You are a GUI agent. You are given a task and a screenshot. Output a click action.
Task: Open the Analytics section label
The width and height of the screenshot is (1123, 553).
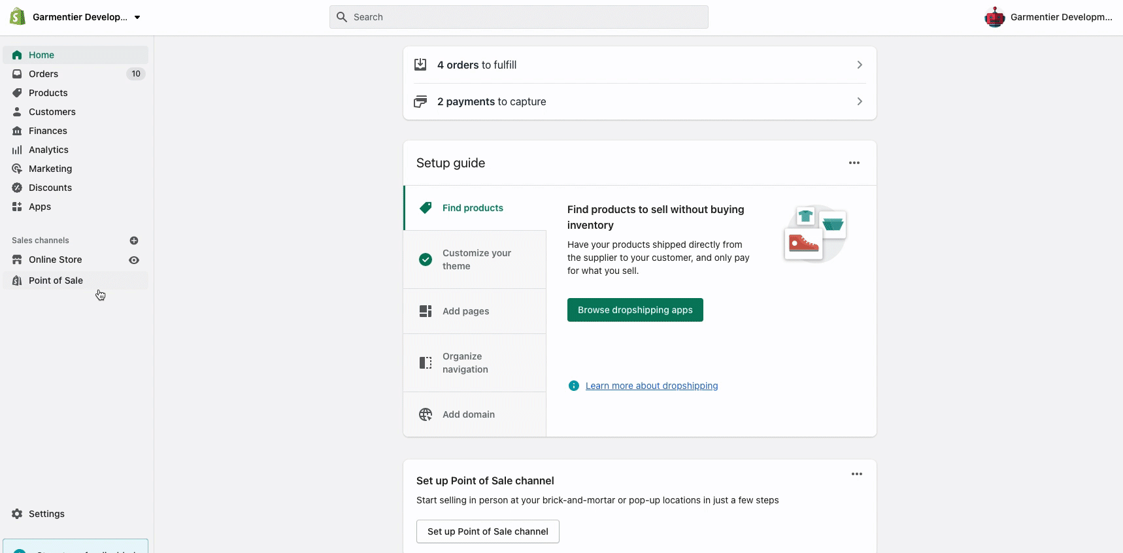pyautogui.click(x=48, y=150)
